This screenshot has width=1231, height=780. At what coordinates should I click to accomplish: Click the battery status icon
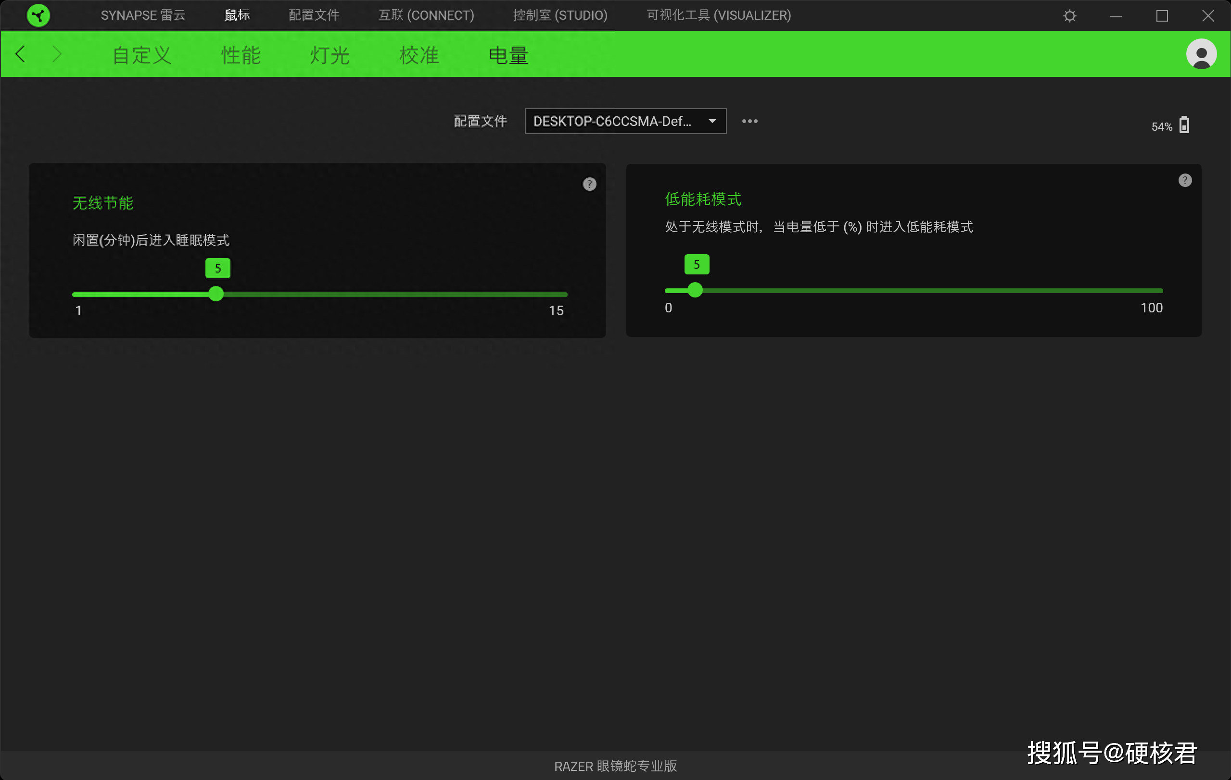[x=1184, y=124]
